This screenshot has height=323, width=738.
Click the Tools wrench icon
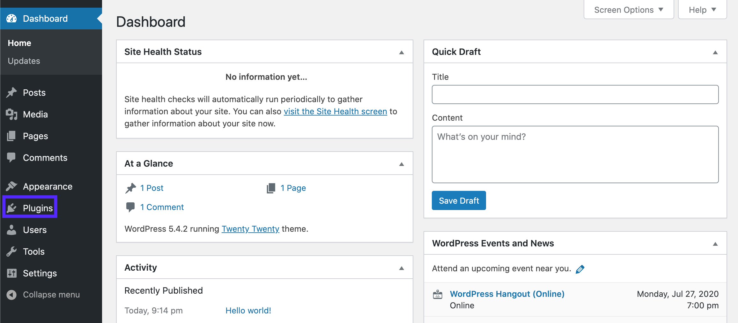[11, 252]
